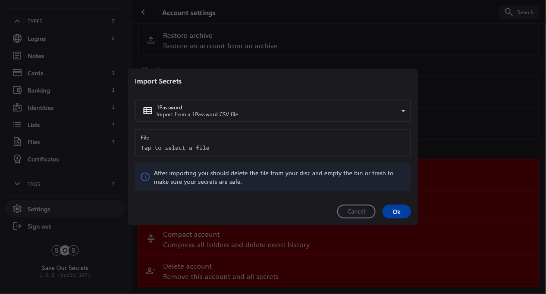
Task: Select the Lists sidebar item
Action: click(x=34, y=125)
